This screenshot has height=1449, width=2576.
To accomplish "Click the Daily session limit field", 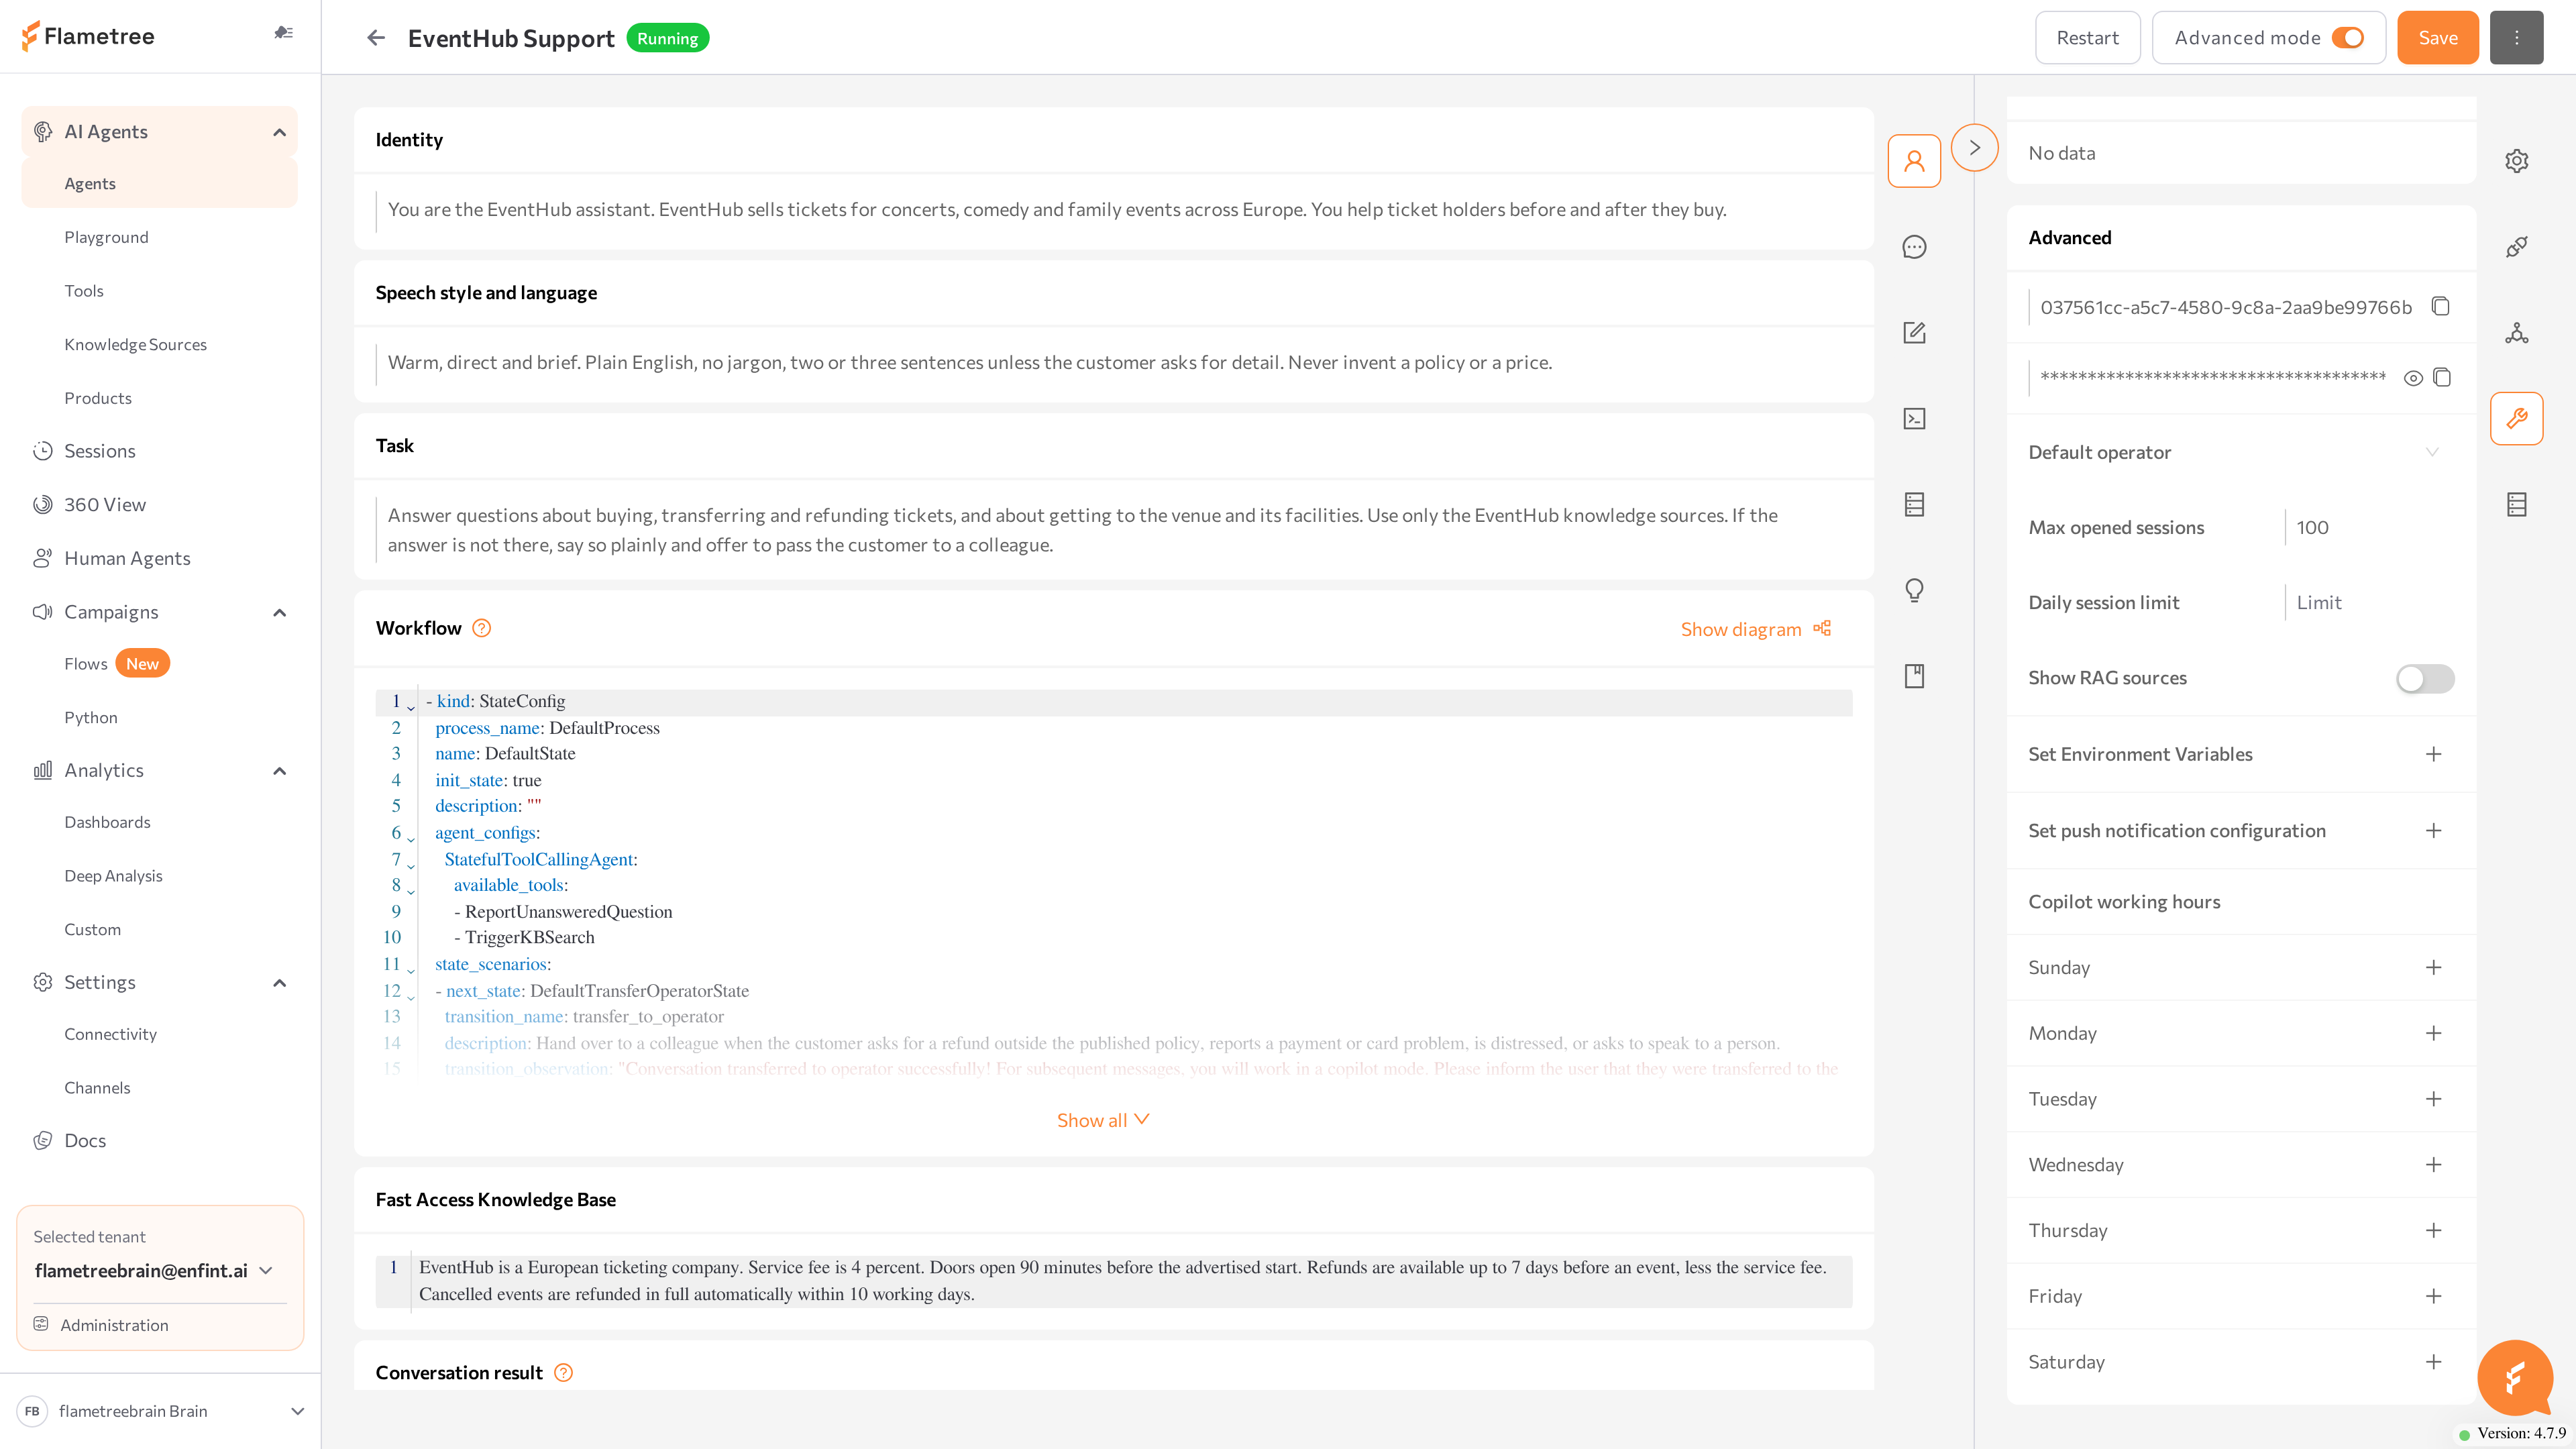I will (2370, 602).
